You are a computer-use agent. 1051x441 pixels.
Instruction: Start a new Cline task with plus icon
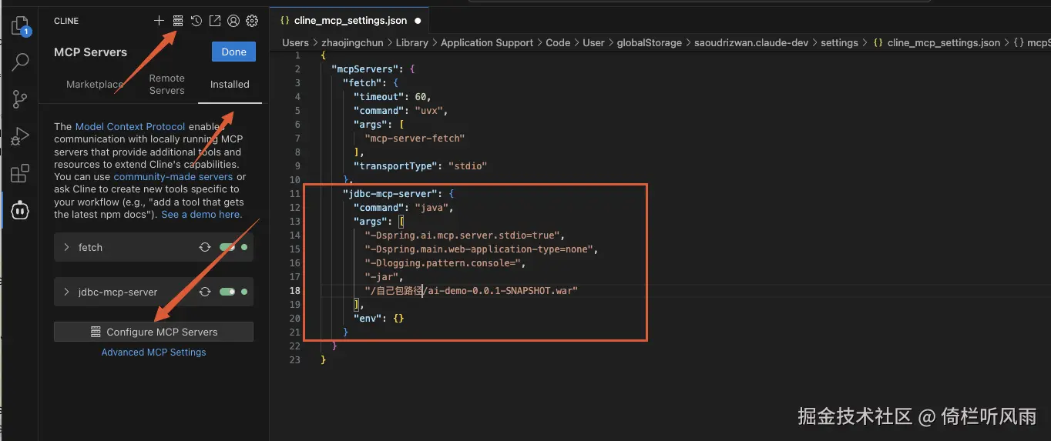point(159,21)
